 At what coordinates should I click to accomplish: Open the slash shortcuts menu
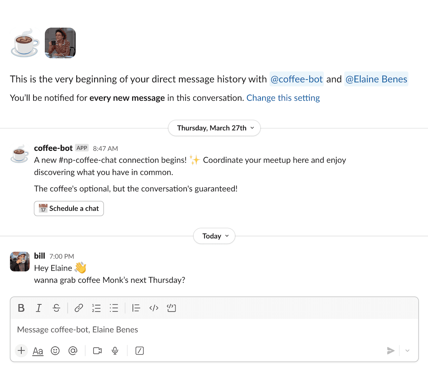pyautogui.click(x=140, y=351)
